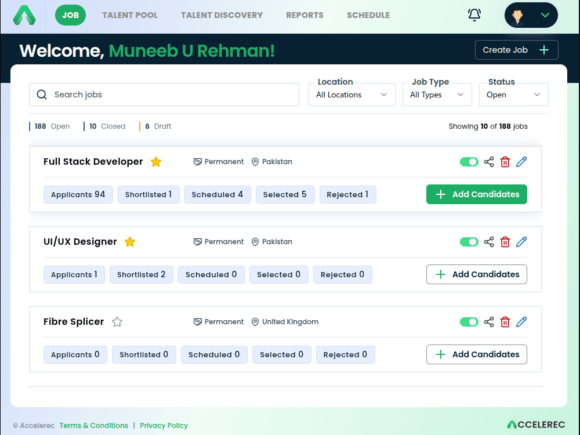Delete the Full Stack Developer job
This screenshot has width=580, height=435.
505,162
